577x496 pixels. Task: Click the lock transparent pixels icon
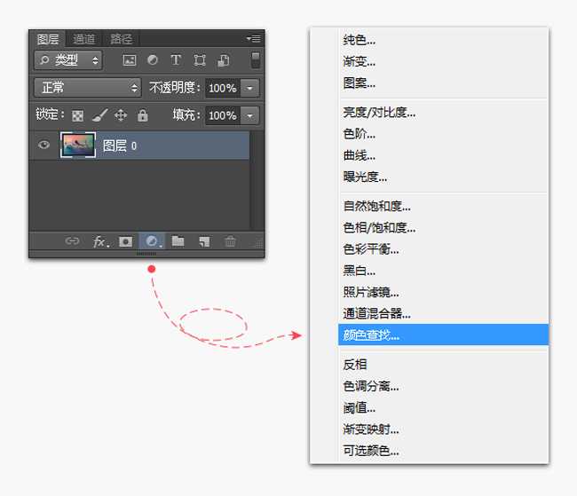click(x=77, y=115)
